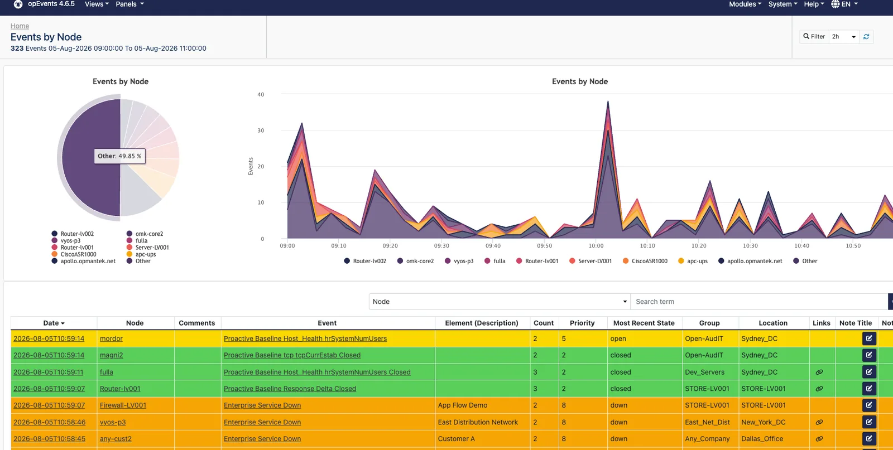Click the link icon in the Router-lv001 row
This screenshot has height=450, width=893.
[819, 389]
